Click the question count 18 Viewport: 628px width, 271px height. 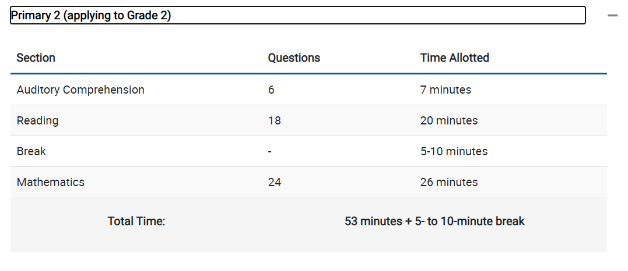point(275,121)
